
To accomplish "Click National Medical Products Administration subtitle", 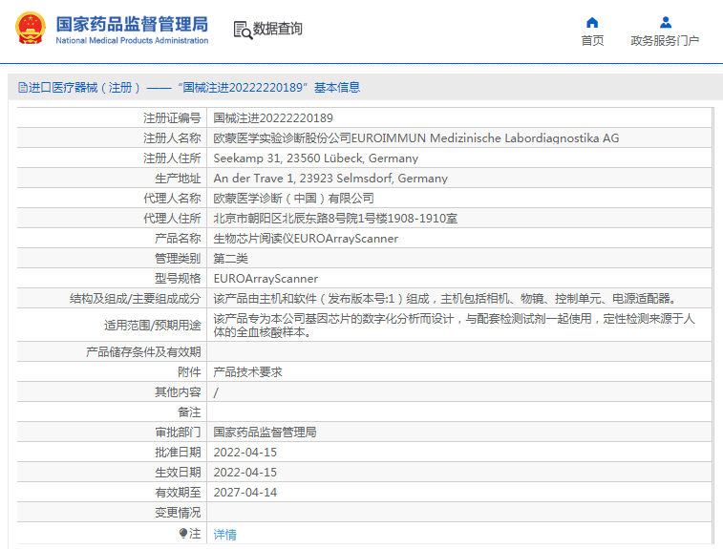I will (x=132, y=40).
